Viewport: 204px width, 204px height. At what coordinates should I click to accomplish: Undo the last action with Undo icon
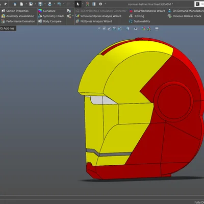(x=59, y=4)
